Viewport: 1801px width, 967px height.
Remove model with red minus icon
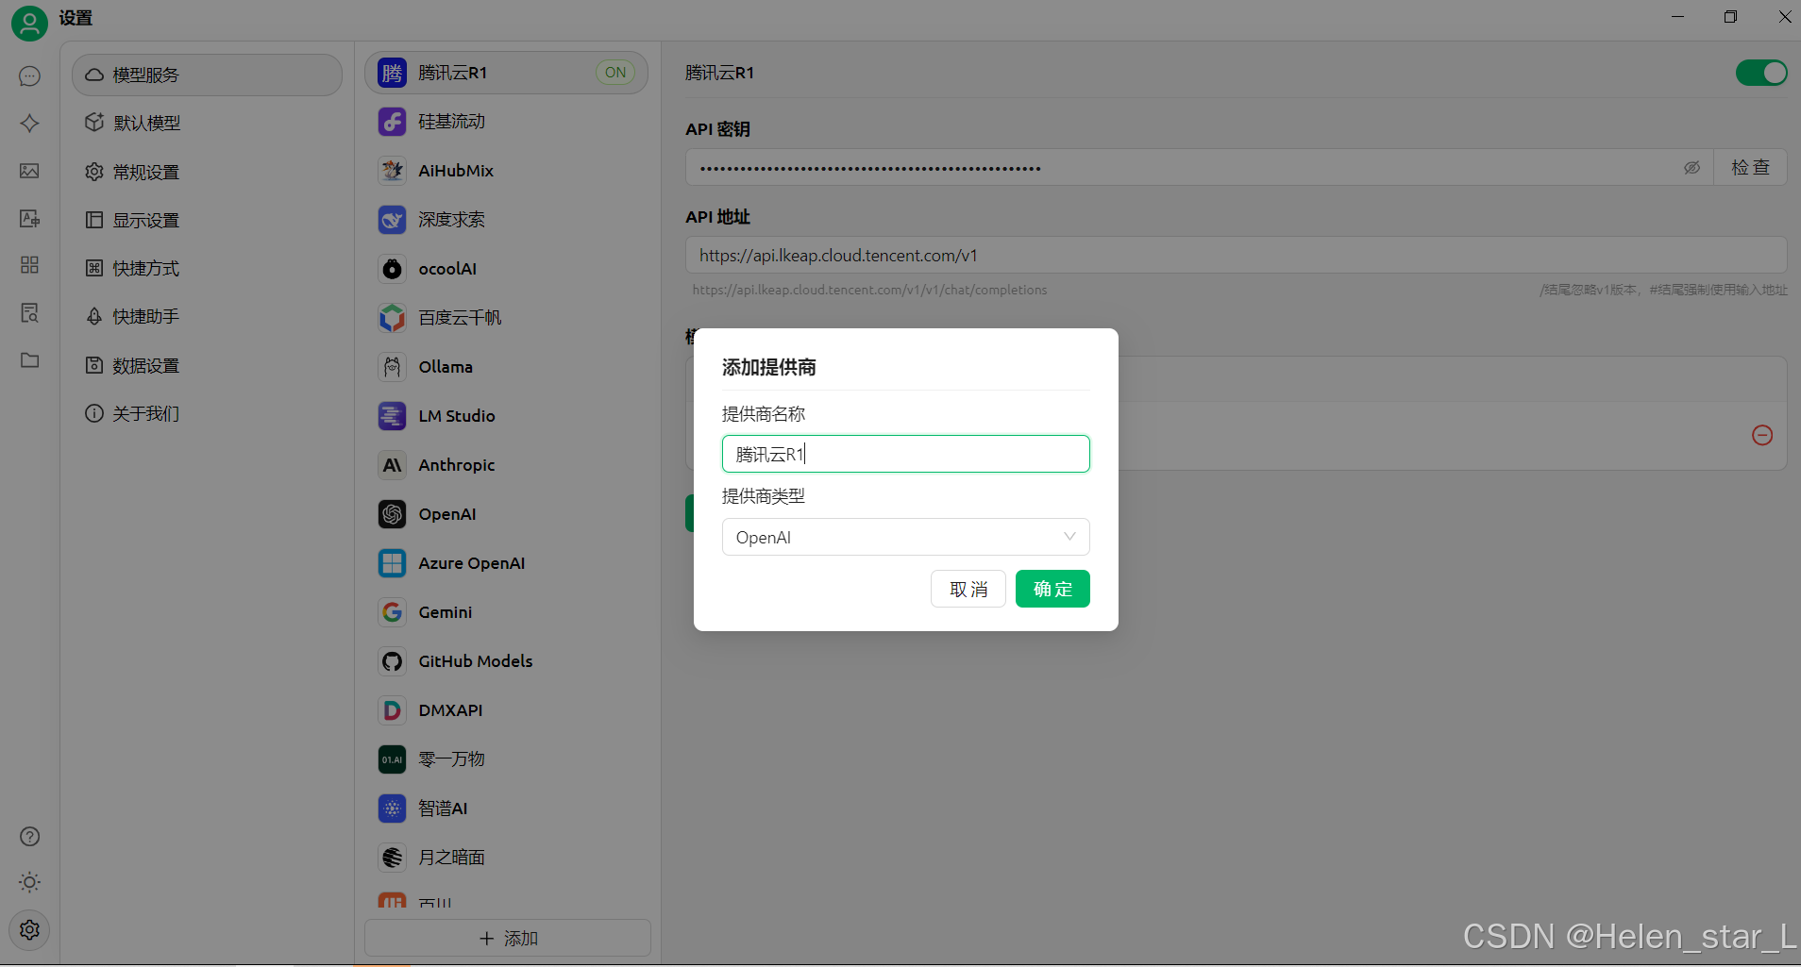pos(1762,435)
